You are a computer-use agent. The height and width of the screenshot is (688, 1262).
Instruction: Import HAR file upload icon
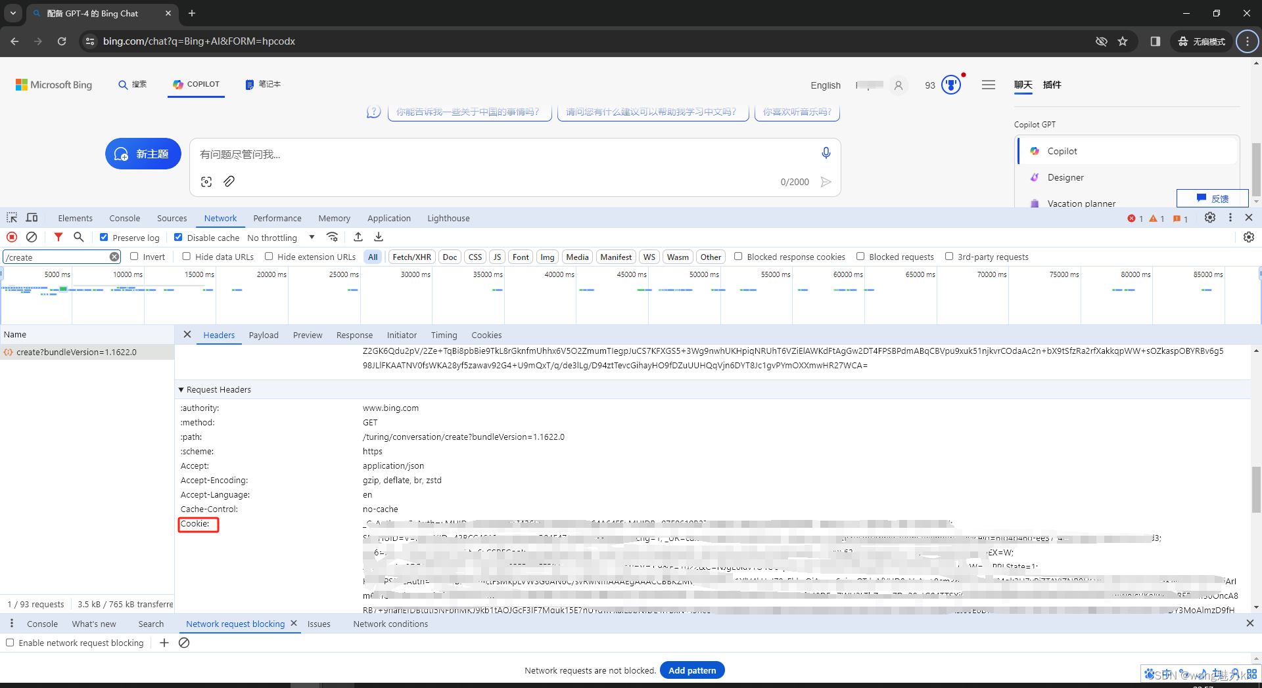[x=358, y=237]
